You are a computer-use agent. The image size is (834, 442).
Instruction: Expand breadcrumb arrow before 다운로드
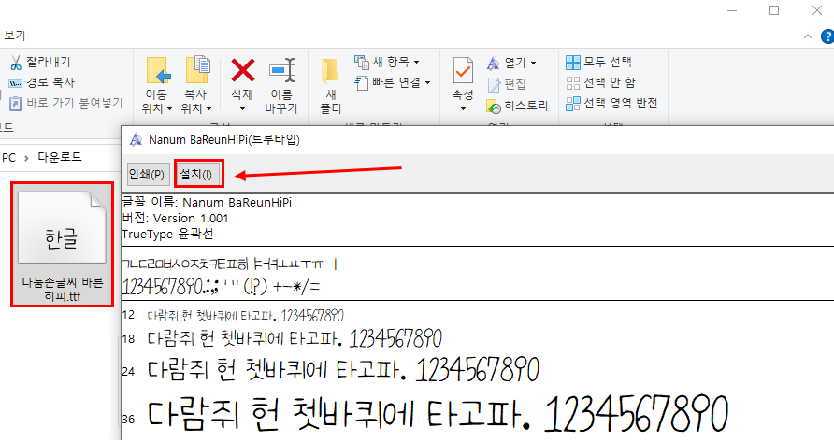coord(26,158)
